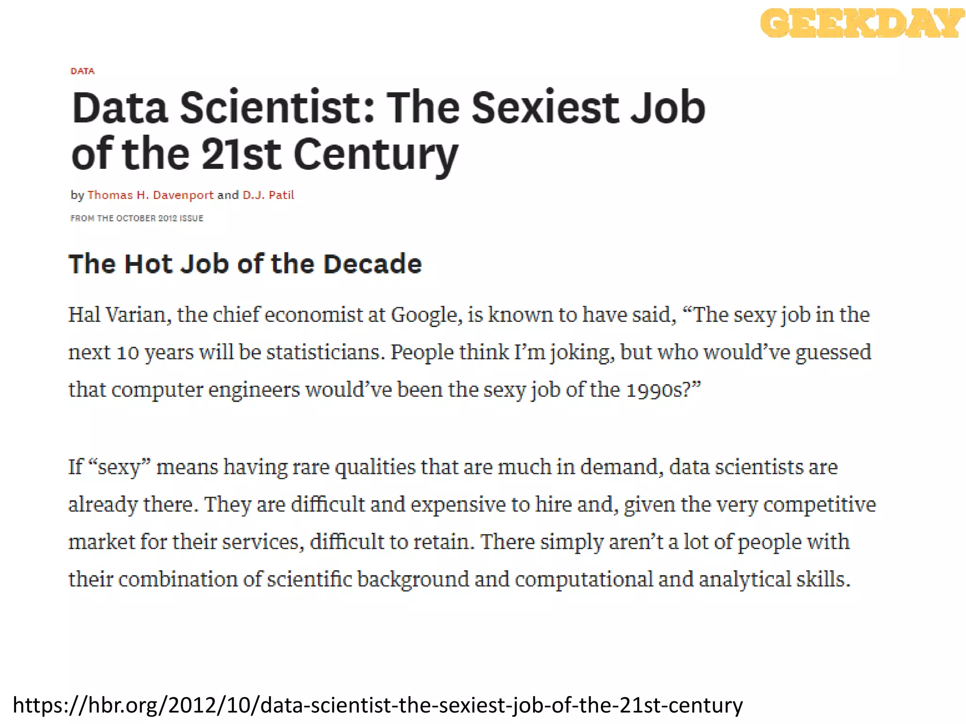
Task: Click the word 'by' before author names
Action: 77,195
